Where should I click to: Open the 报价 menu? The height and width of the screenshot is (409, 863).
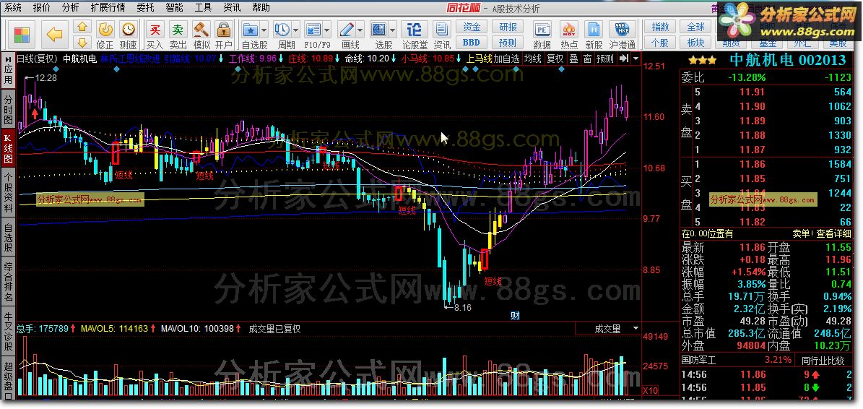point(41,8)
